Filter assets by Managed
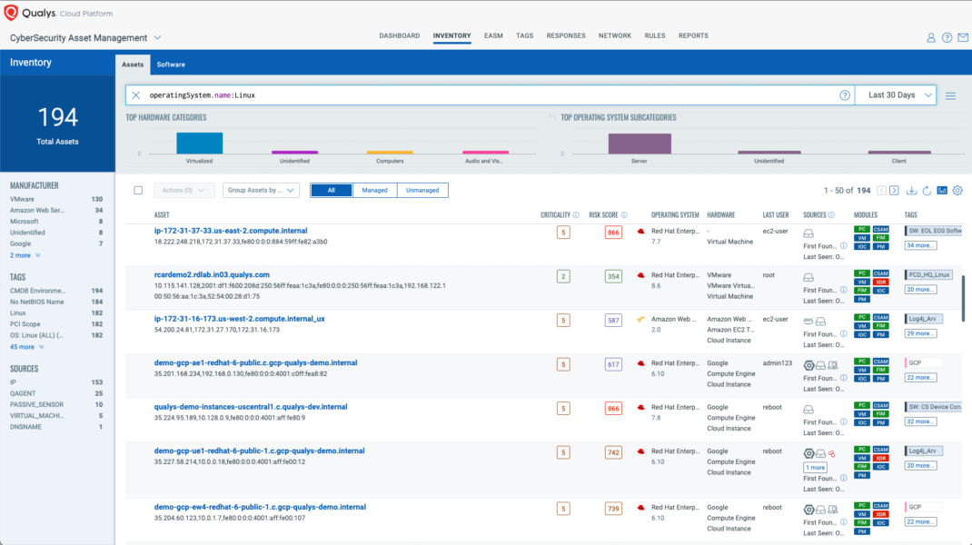 point(375,191)
